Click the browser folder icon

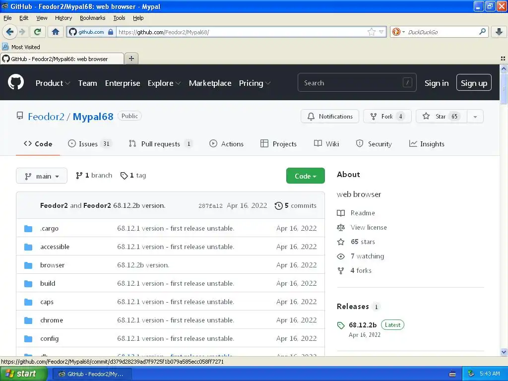pyautogui.click(x=28, y=265)
